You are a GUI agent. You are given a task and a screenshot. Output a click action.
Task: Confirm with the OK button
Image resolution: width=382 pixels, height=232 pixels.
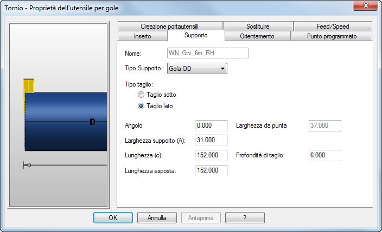pyautogui.click(x=113, y=217)
